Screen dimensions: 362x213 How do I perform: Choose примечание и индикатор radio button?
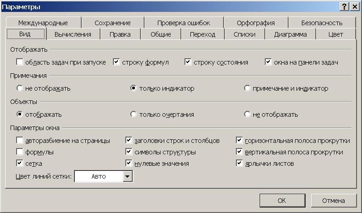pos(247,88)
